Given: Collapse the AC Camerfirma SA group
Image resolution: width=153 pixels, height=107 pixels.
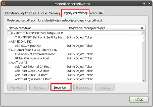Looking at the screenshot, I should [10, 50].
